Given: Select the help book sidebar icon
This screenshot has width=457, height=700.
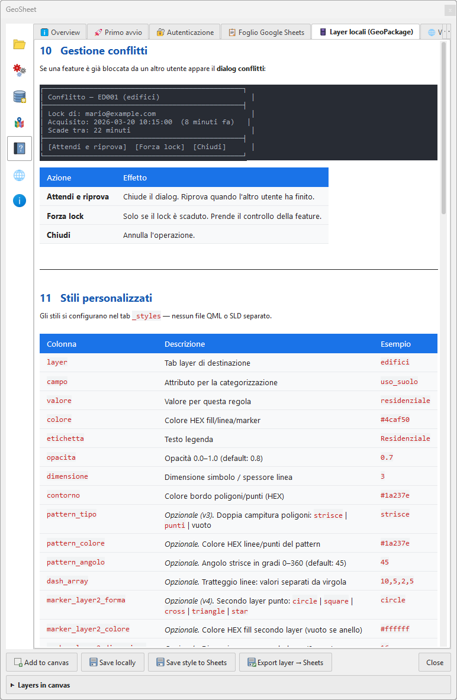Looking at the screenshot, I should (19, 148).
